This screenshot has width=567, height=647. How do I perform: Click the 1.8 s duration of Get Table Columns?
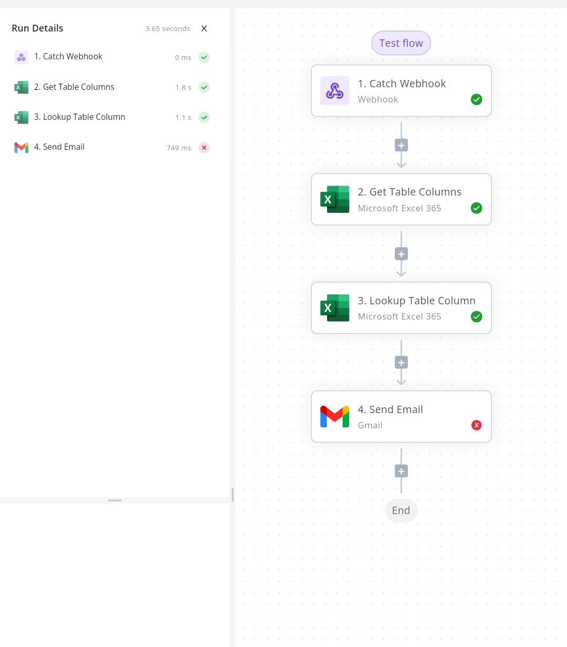pyautogui.click(x=183, y=88)
